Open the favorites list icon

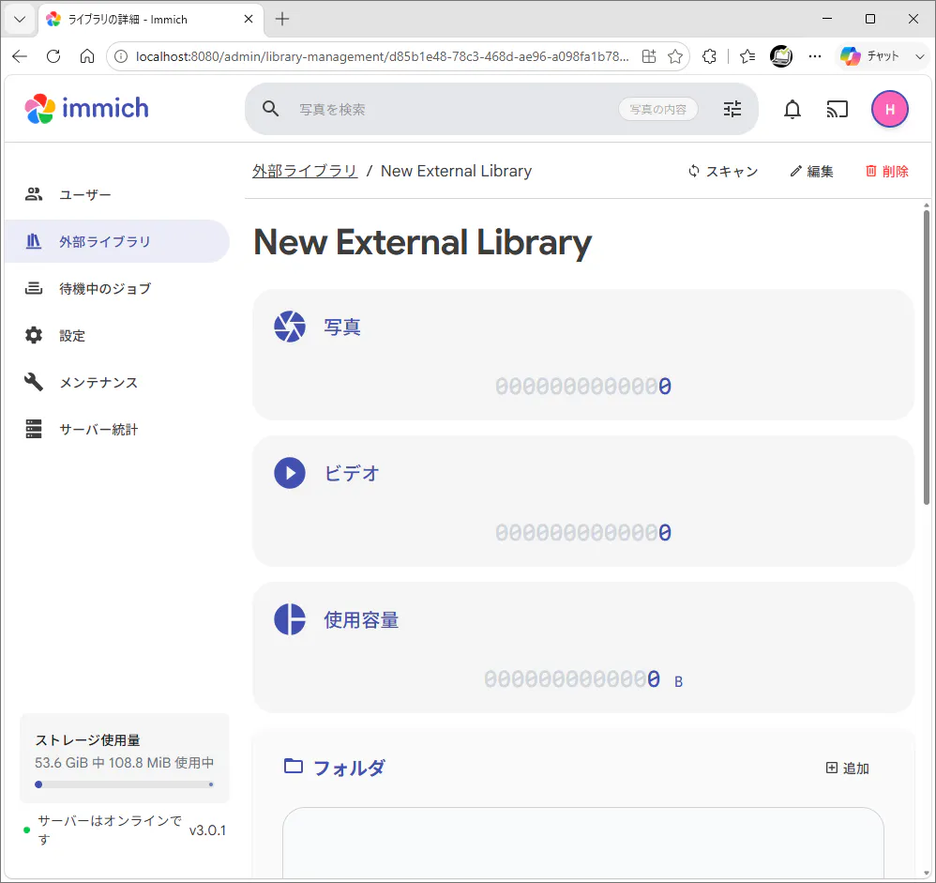(747, 56)
